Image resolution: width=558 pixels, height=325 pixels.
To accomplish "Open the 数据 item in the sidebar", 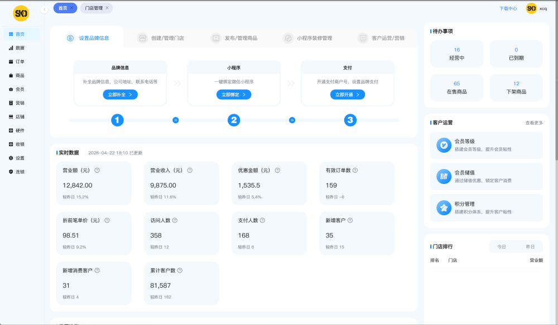I will pyautogui.click(x=22, y=48).
